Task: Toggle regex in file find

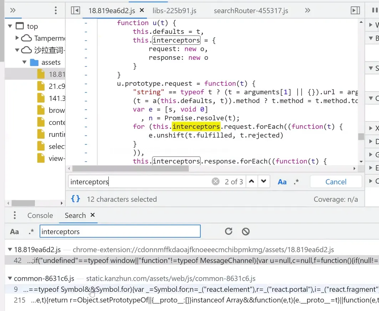Action: pyautogui.click(x=296, y=182)
